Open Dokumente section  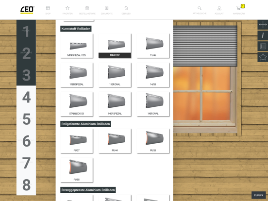tap(107, 10)
